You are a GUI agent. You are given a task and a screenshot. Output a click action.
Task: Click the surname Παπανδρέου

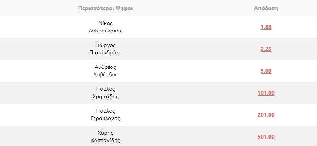coord(105,53)
